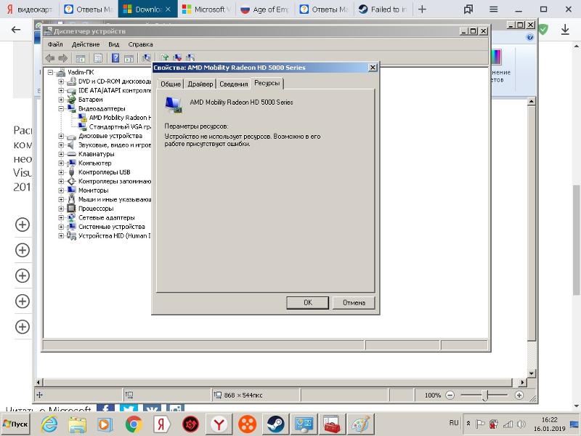Open Steam from the taskbar
This screenshot has height=436, width=581.
276,424
